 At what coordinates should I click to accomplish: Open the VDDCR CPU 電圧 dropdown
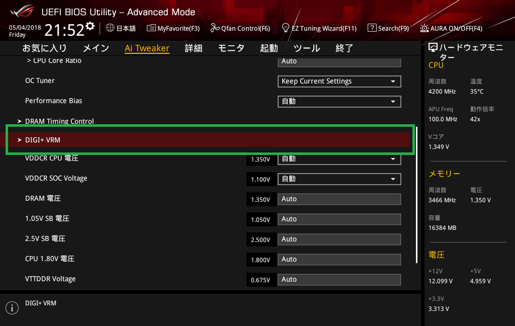[339, 159]
